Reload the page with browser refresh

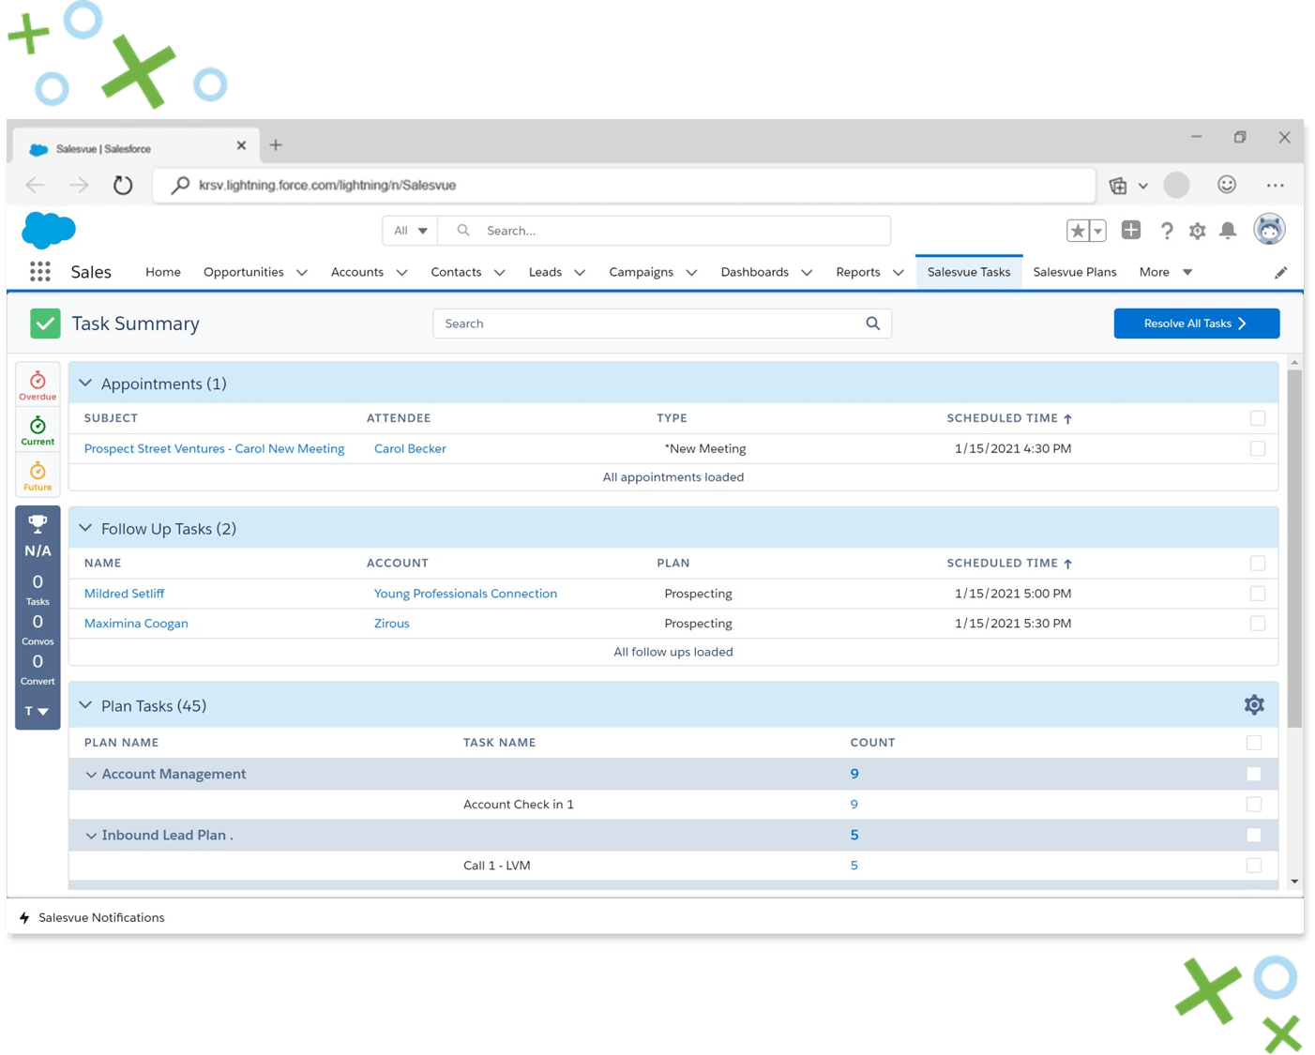[123, 185]
